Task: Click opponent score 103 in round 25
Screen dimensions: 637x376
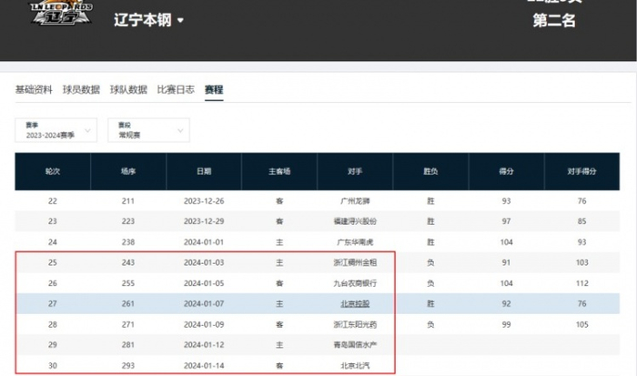Action: pyautogui.click(x=581, y=262)
